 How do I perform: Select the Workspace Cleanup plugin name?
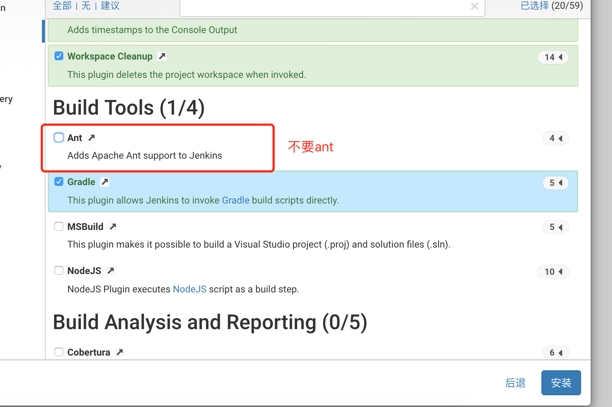pyautogui.click(x=110, y=56)
